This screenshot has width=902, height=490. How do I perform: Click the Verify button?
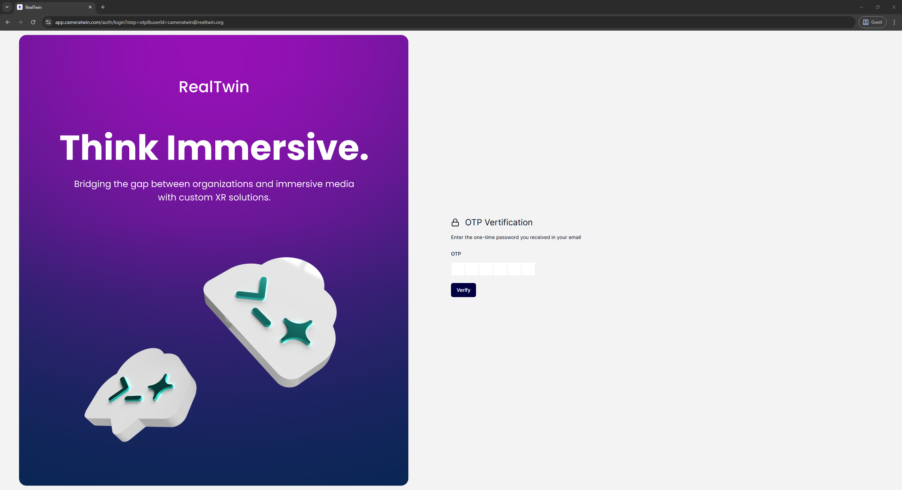463,290
